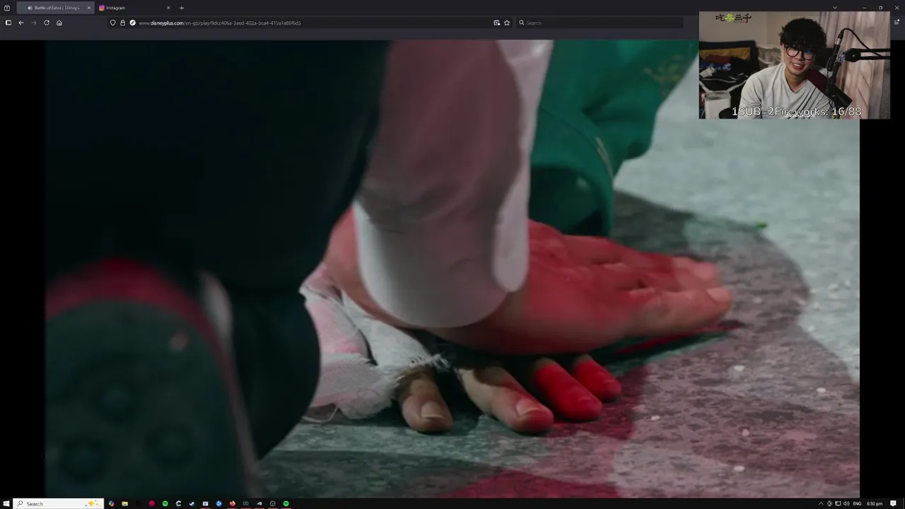This screenshot has width=905, height=509.
Task: Open the green Spotify icon after the red icon
Action: (165, 503)
